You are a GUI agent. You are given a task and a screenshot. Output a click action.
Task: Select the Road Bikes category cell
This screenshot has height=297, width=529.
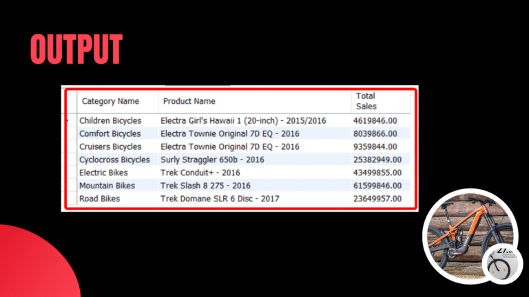(99, 199)
